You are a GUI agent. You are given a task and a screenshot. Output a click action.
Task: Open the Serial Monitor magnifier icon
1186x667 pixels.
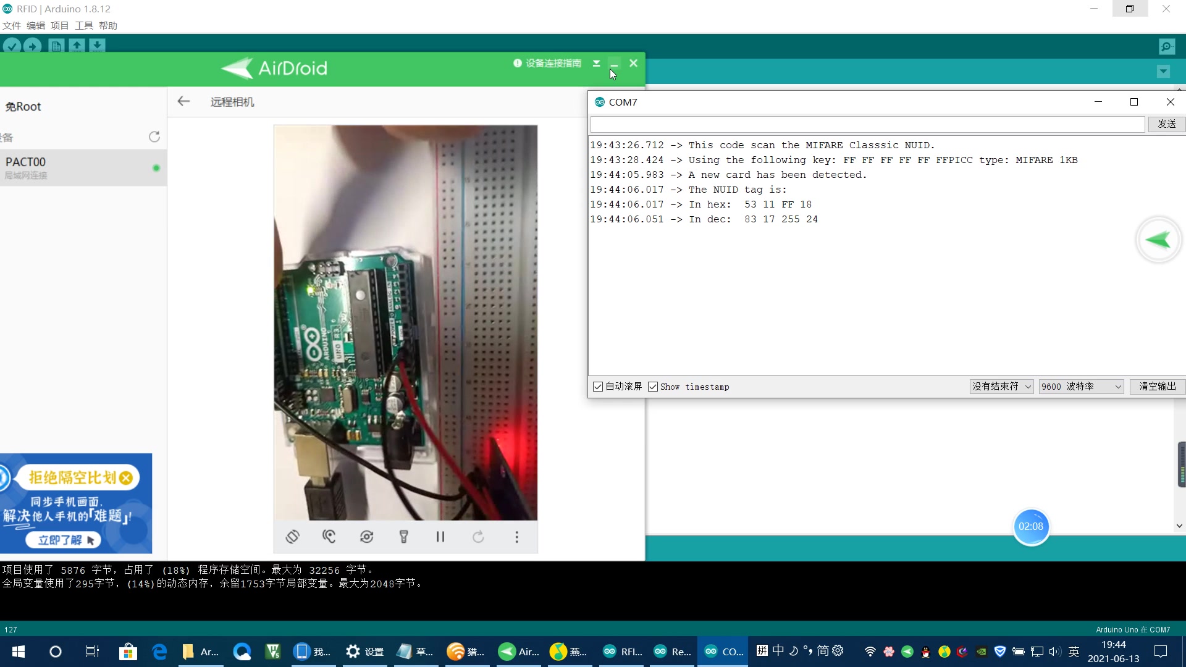[x=1166, y=46]
